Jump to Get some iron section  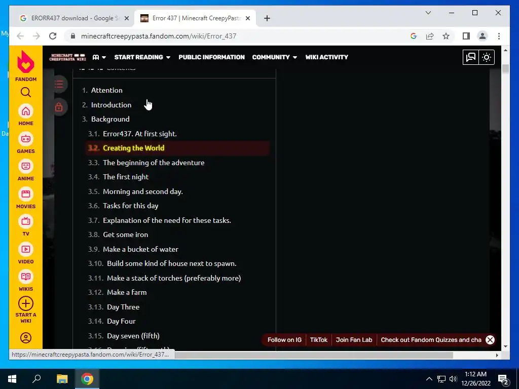point(126,235)
